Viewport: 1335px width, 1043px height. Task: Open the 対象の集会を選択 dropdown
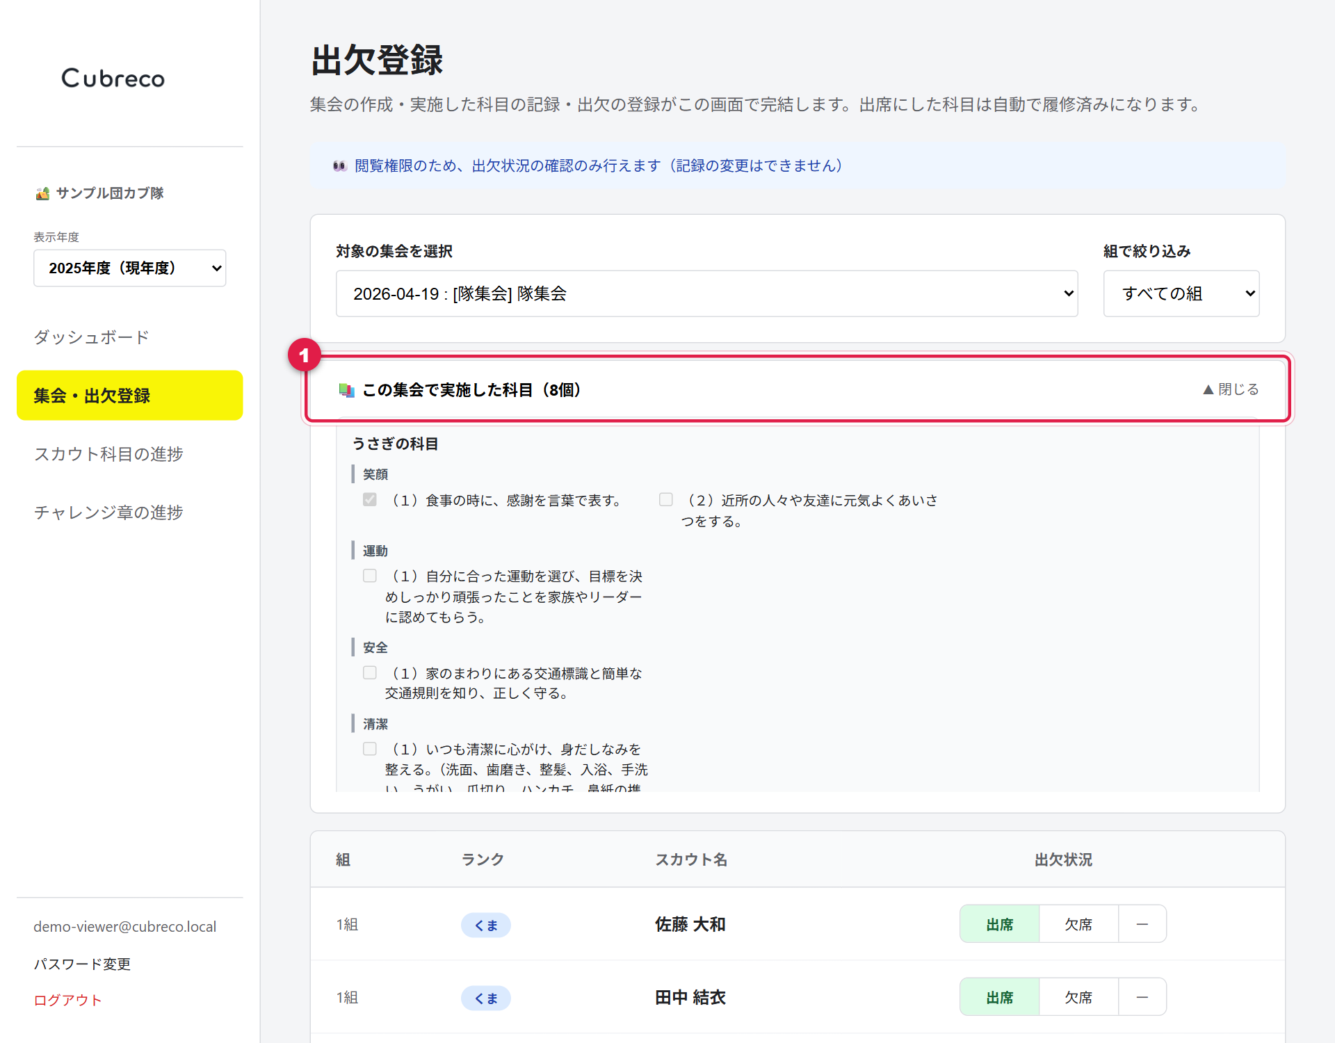(706, 293)
